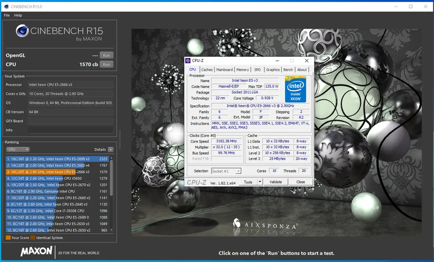Viewport: 434px width, 262px height.
Task: Select ranking row Xeon E5-2670 v2 score 1201
Action: point(57,185)
